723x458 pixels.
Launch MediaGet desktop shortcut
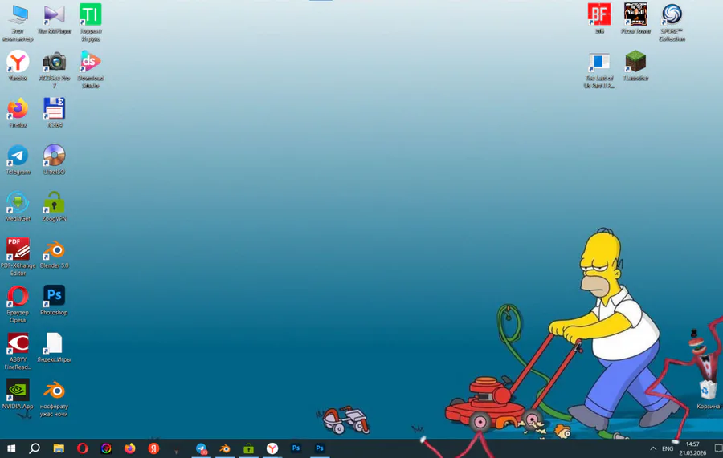tap(18, 207)
